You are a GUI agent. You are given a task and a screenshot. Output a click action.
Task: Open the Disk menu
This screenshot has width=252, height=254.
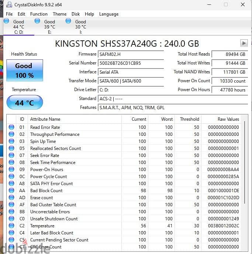point(76,14)
